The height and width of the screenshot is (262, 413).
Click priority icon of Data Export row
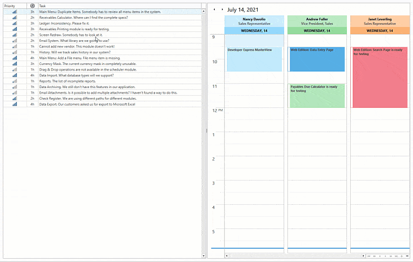click(x=15, y=104)
